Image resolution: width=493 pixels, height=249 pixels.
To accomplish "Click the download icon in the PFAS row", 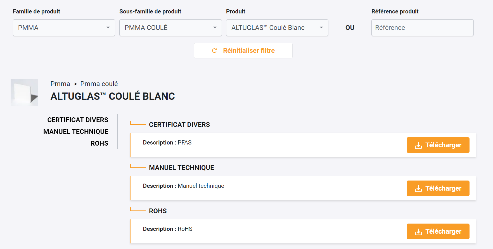I will pyautogui.click(x=418, y=145).
